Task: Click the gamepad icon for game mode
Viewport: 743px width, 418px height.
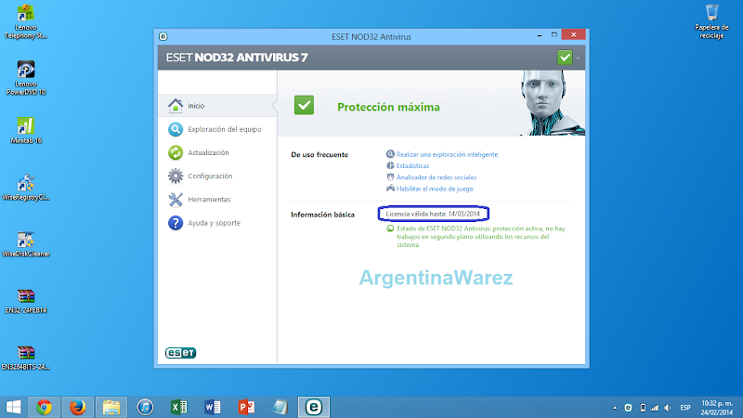Action: pyautogui.click(x=390, y=189)
